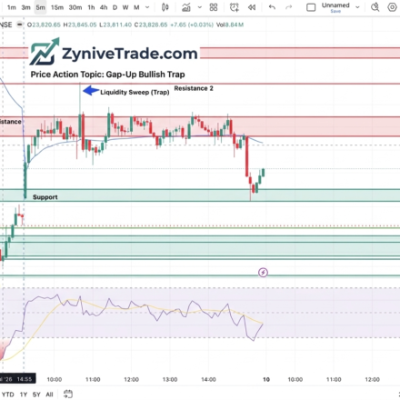Click the lightning event marker on chart
This screenshot has height=400, width=400.
pyautogui.click(x=263, y=273)
